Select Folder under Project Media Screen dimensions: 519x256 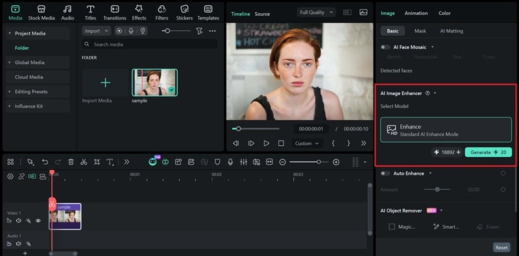pyautogui.click(x=22, y=48)
